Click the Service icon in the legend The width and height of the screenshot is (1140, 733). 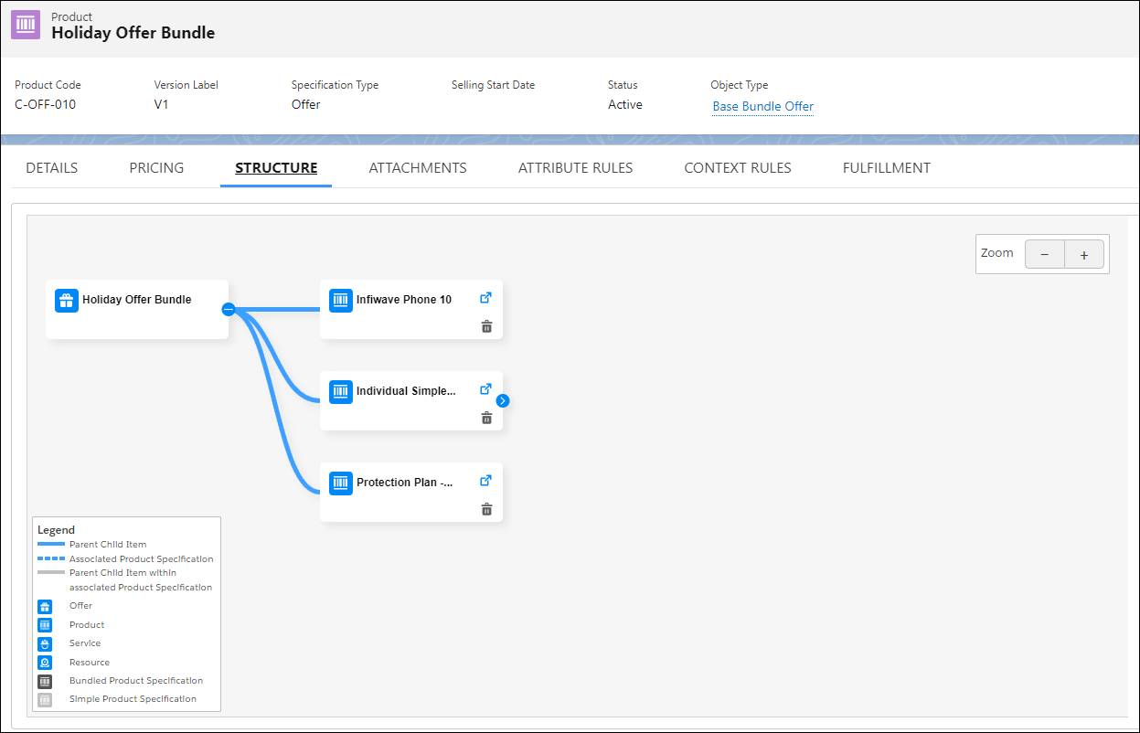click(43, 643)
